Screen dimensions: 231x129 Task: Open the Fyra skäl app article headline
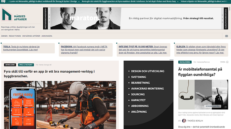tap(49, 74)
